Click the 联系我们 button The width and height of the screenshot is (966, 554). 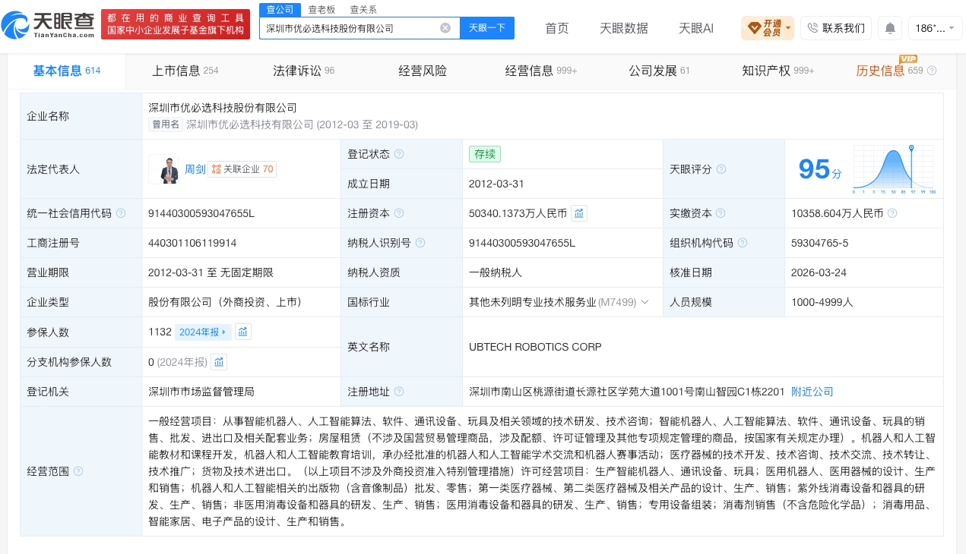point(836,28)
